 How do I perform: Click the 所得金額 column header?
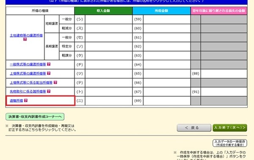pos(161,11)
